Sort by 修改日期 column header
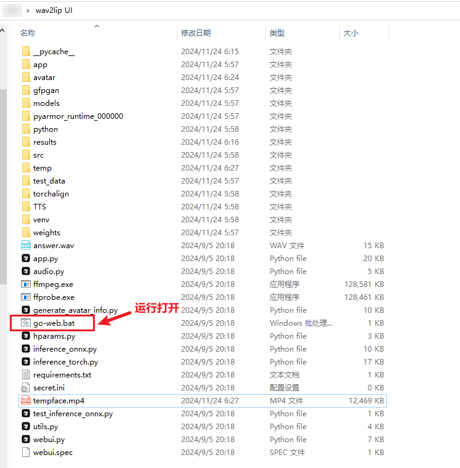The width and height of the screenshot is (460, 468). pyautogui.click(x=196, y=33)
